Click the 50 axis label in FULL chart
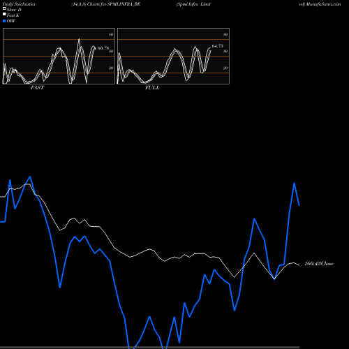The height and width of the screenshot is (349, 349). tap(225, 51)
